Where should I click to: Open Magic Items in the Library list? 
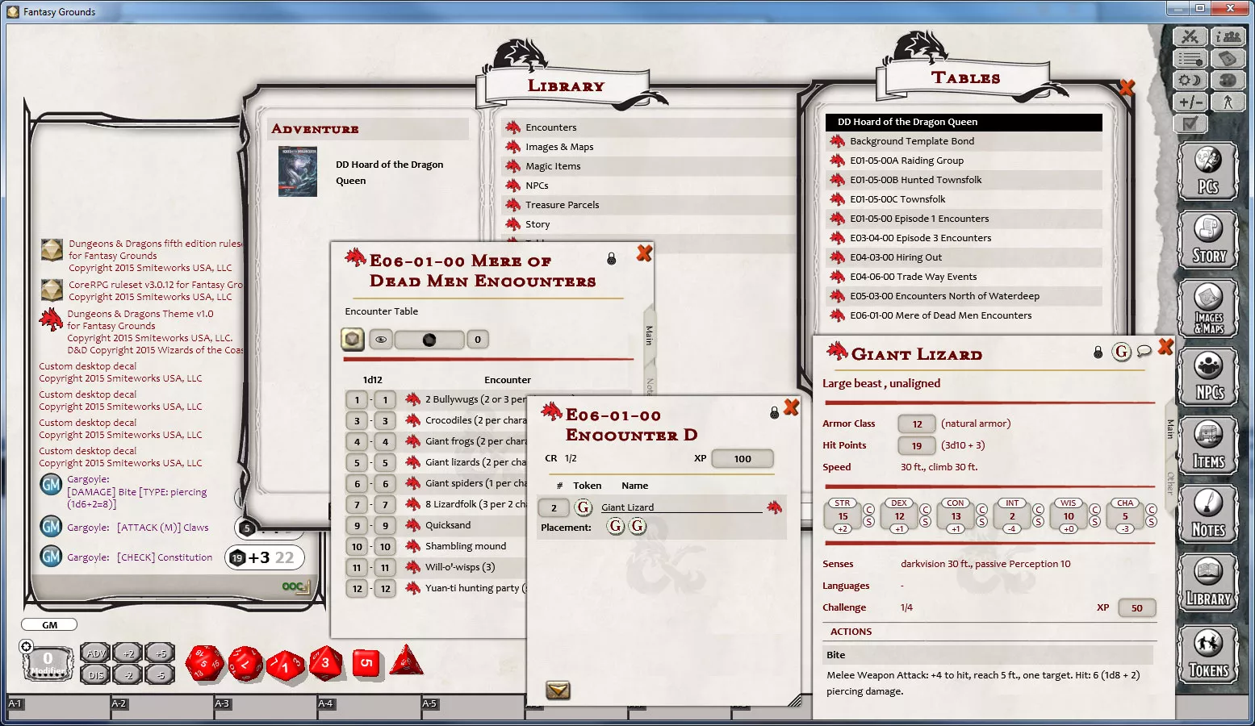pyautogui.click(x=553, y=166)
